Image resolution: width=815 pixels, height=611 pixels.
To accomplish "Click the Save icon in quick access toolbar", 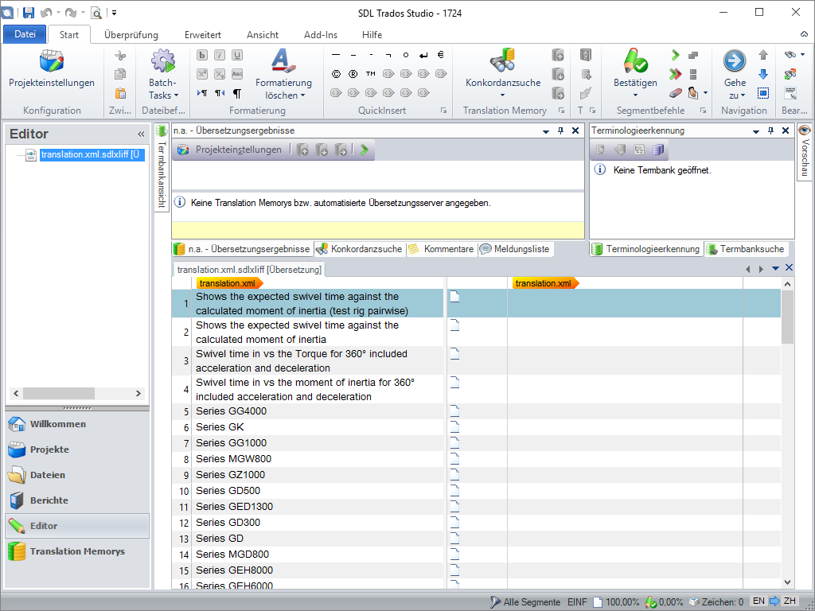I will pos(29,13).
